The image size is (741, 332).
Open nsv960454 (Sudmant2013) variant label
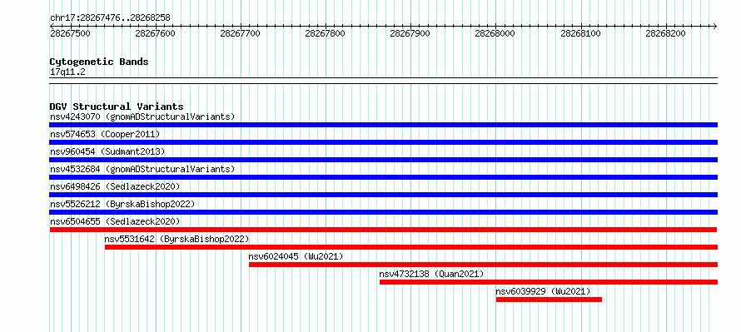pyautogui.click(x=107, y=151)
